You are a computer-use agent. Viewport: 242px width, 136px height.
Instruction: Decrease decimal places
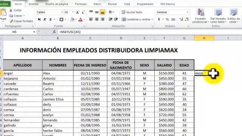[187, 19]
